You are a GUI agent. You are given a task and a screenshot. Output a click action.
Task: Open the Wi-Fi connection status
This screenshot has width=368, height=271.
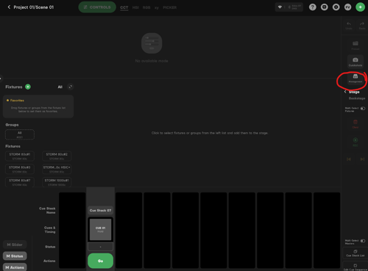(x=280, y=7)
